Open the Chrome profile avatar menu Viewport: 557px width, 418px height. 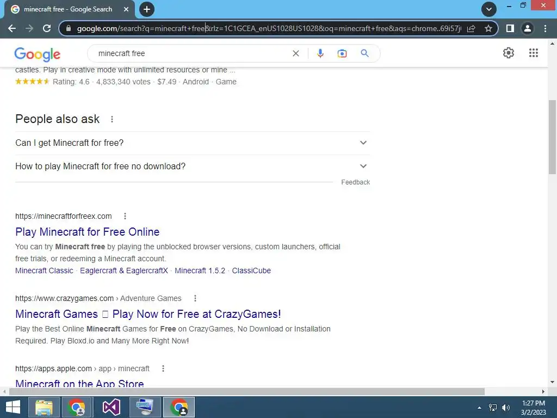point(528,28)
